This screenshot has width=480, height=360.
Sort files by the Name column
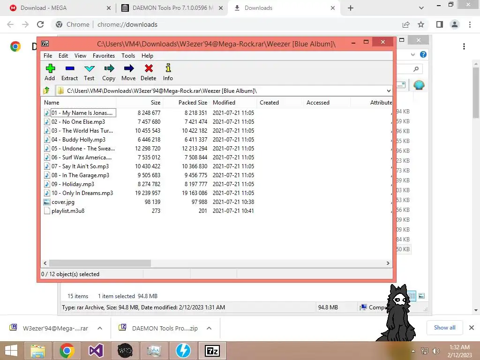coord(78,103)
